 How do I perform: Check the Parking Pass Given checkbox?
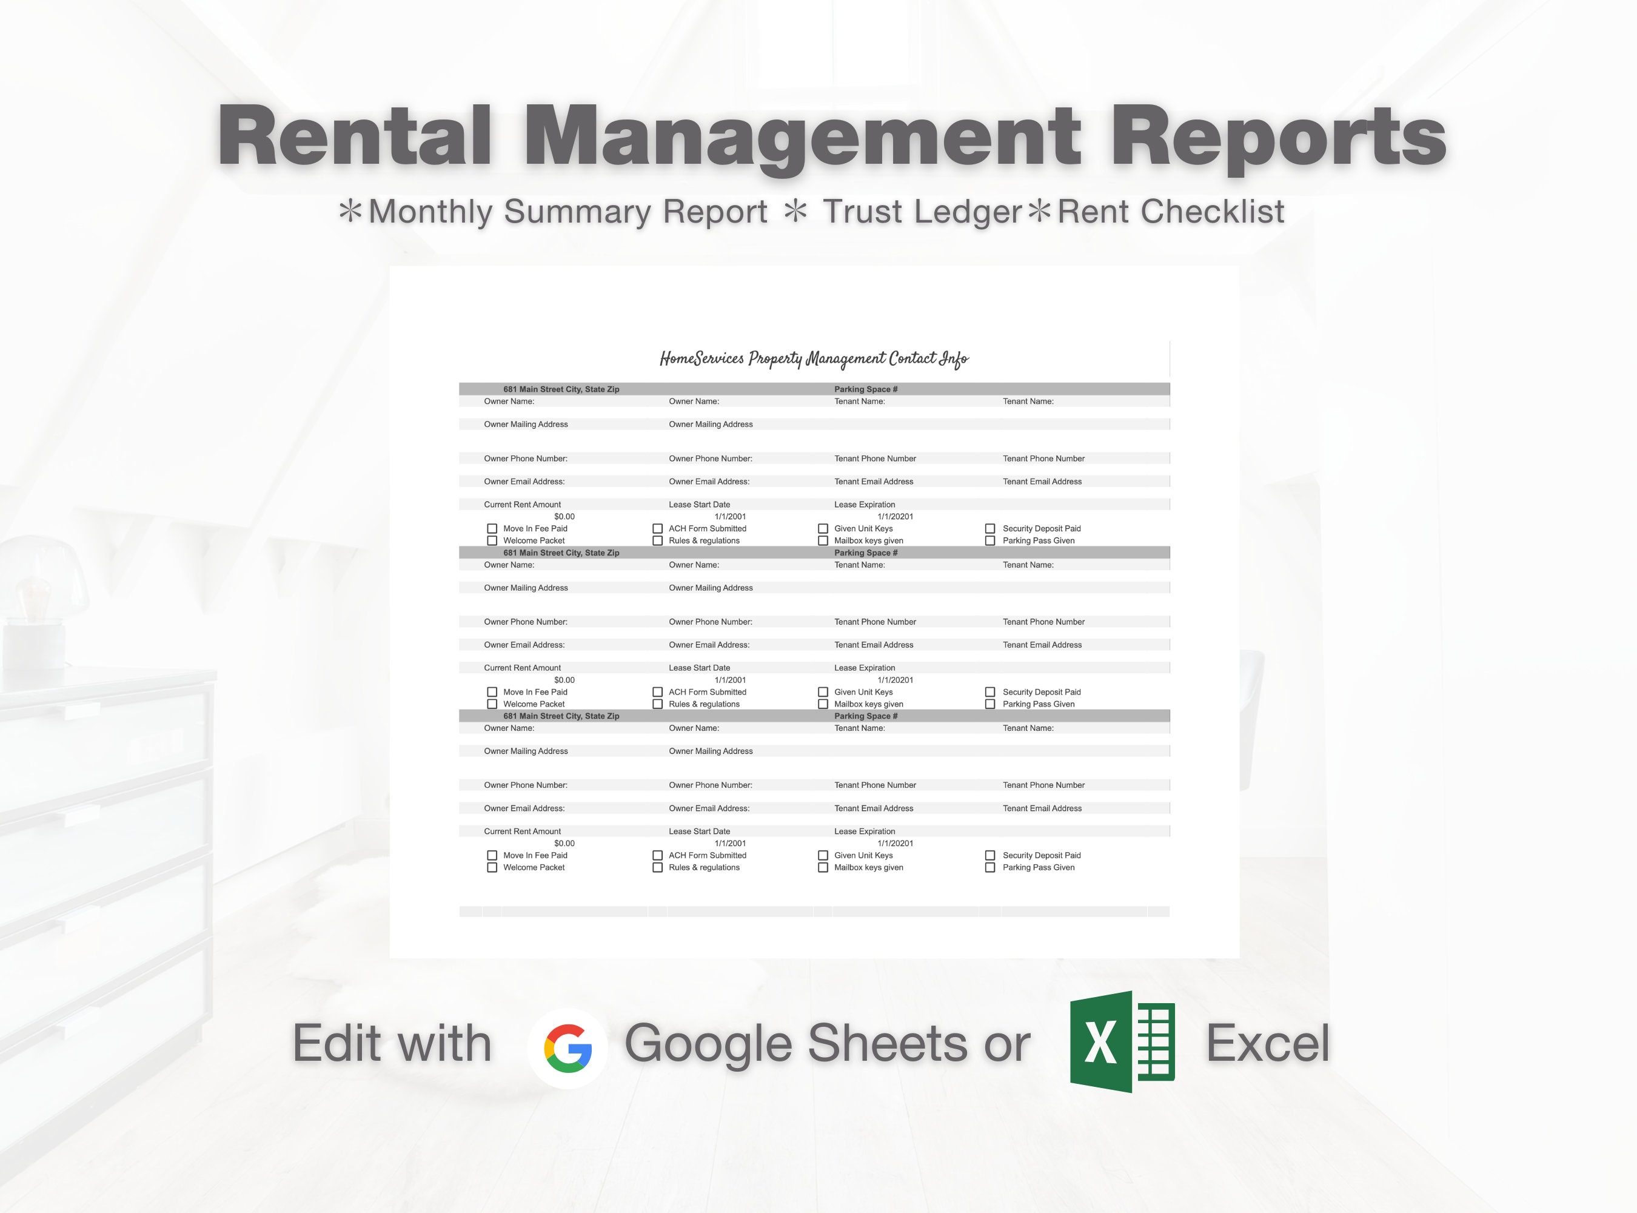click(x=989, y=540)
